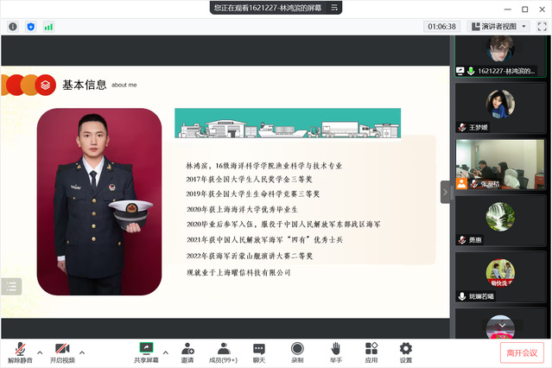The image size is (552, 368).
Task: Open the menu icon on the screen-sharing banner
Action: pos(333,7)
